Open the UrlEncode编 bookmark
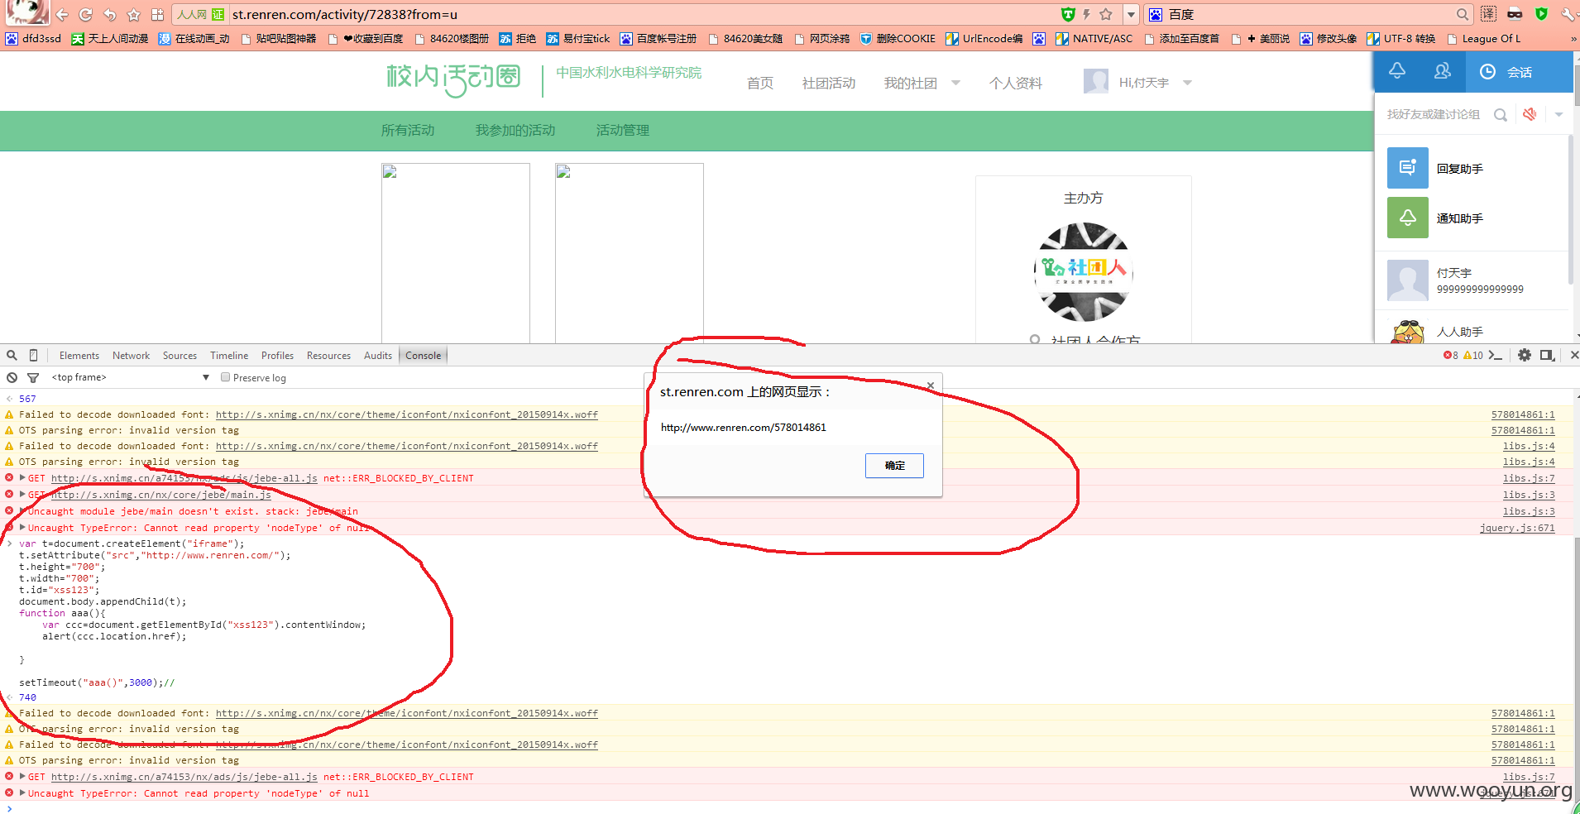The height and width of the screenshot is (814, 1580). pyautogui.click(x=984, y=38)
